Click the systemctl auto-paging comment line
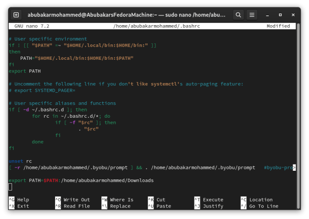The image size is (309, 219). (x=126, y=84)
